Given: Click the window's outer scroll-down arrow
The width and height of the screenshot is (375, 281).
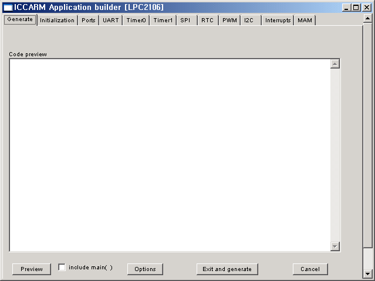Looking at the screenshot, I should click(x=367, y=274).
